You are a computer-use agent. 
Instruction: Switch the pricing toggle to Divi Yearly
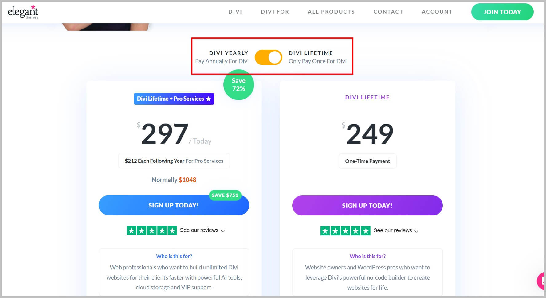(268, 57)
